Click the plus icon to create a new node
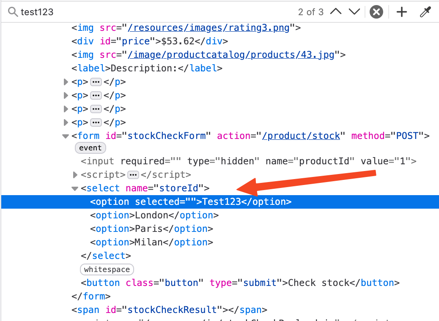 (401, 12)
